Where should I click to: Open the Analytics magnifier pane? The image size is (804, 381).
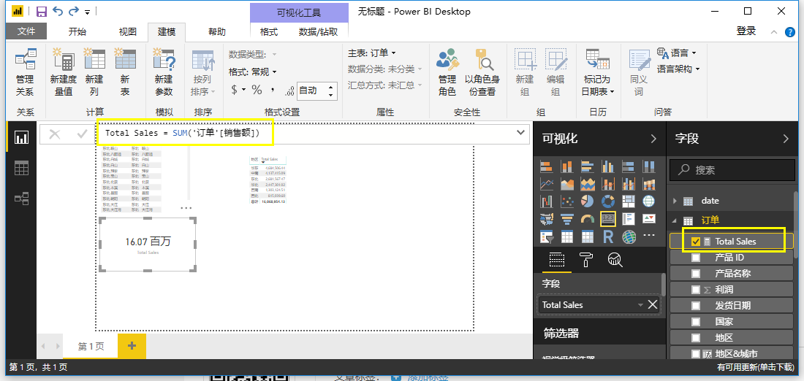point(615,260)
